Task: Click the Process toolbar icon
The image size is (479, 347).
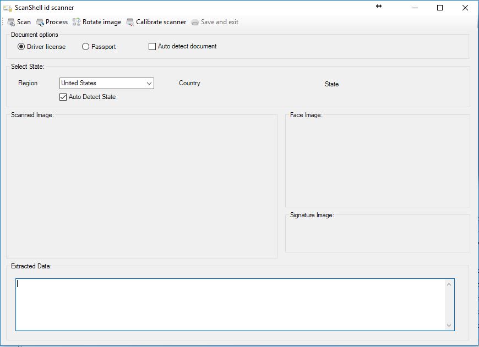Action: [40, 23]
